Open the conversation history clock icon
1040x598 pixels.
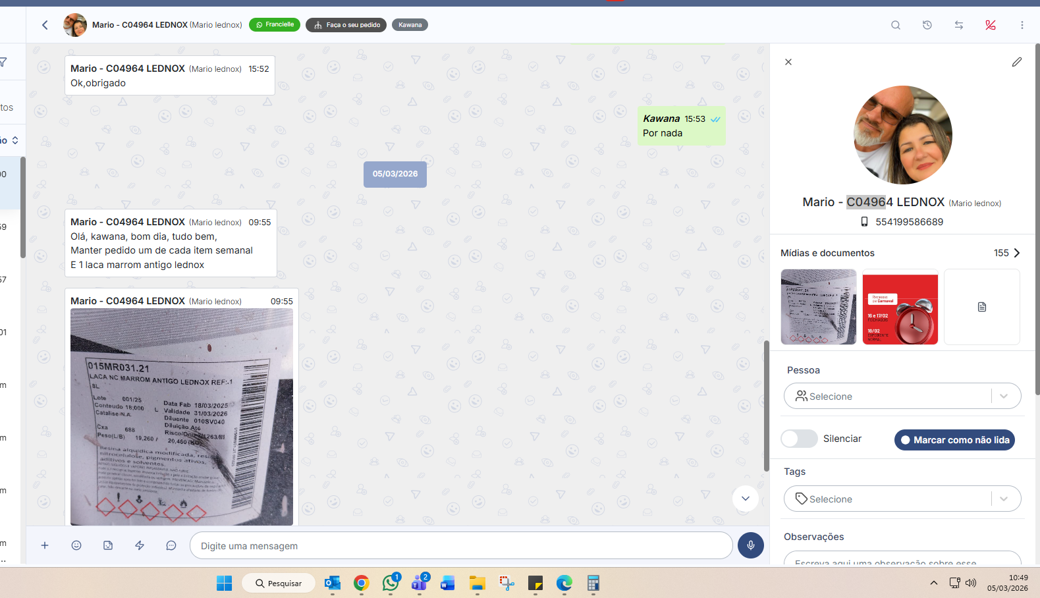click(927, 25)
